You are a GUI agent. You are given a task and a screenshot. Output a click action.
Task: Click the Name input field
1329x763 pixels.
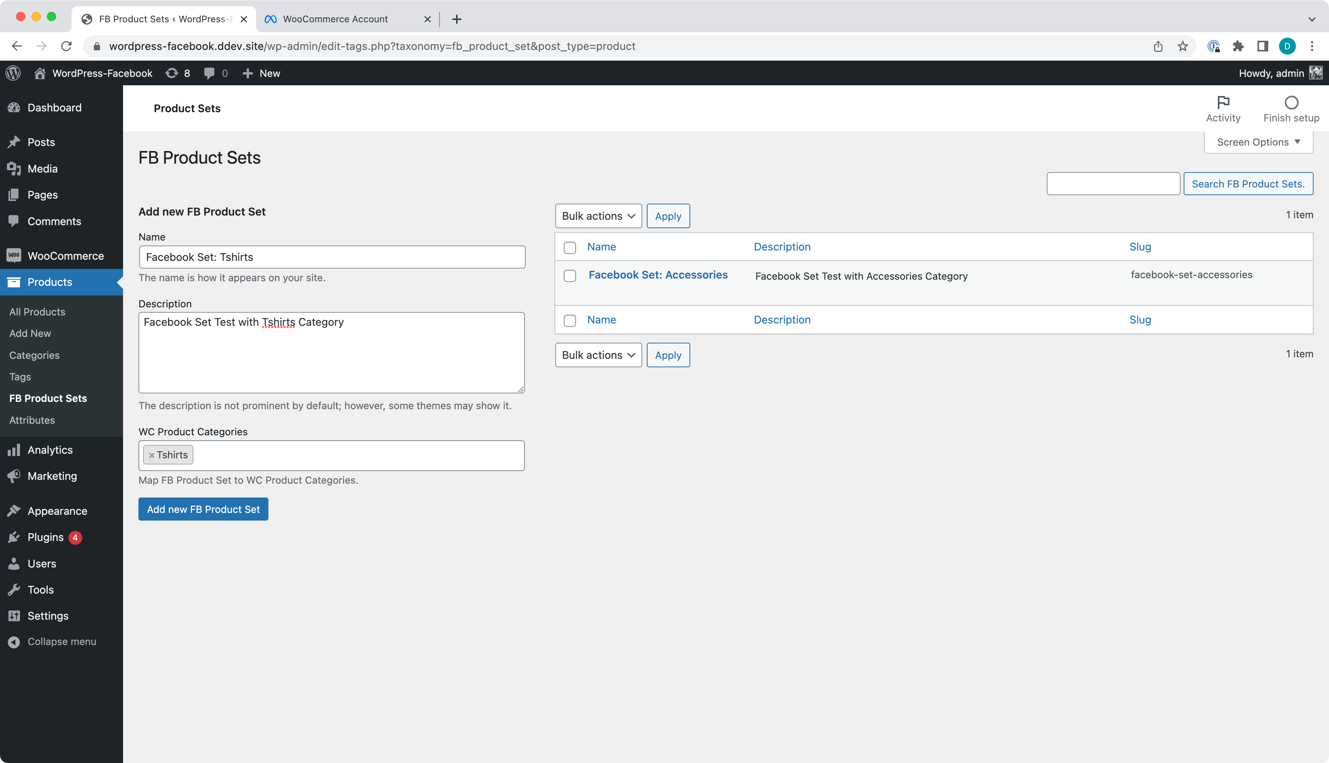coord(332,257)
